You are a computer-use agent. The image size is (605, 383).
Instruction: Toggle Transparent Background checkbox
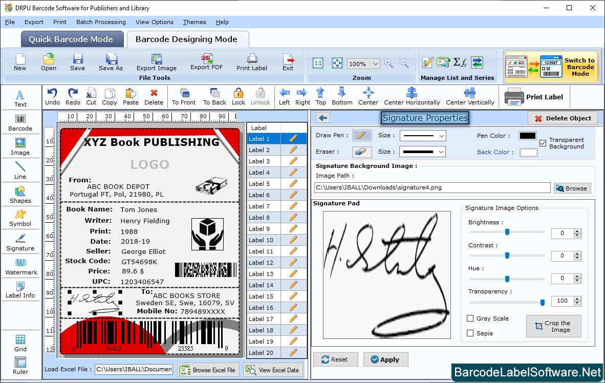pos(543,143)
